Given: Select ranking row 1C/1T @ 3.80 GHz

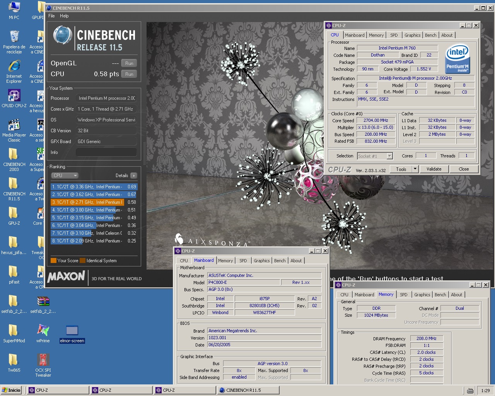Looking at the screenshot, I should click(x=94, y=210).
